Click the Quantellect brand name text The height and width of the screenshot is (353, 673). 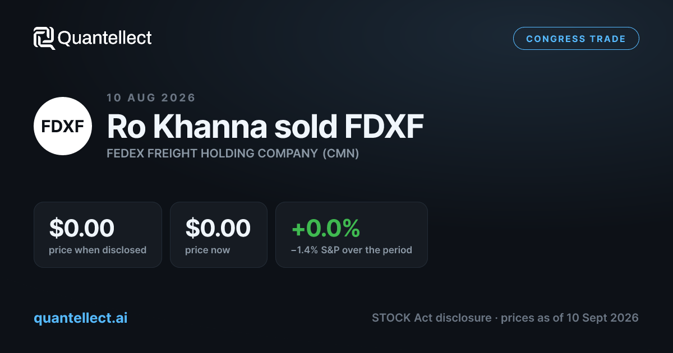[x=105, y=38]
